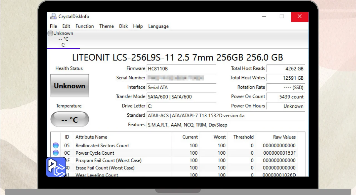Click blue status orb for Power Cycle Count

click(56, 153)
